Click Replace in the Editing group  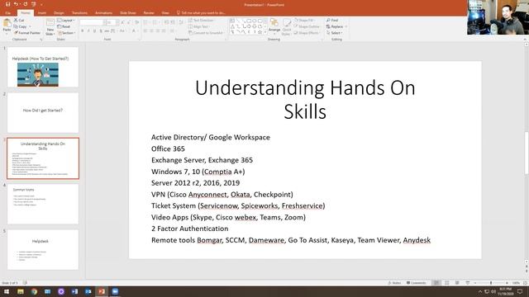click(x=335, y=26)
